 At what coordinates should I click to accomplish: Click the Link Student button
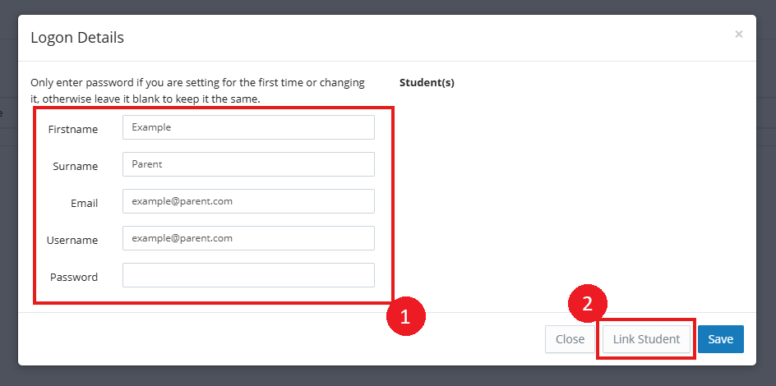[x=646, y=339]
